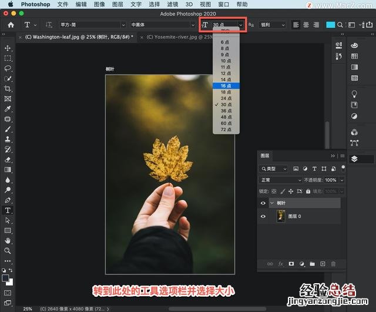Toggle visibility of 图层 0
The image size is (376, 312).
pos(263,216)
